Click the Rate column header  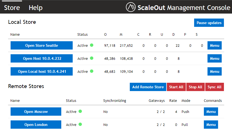coord(173,101)
